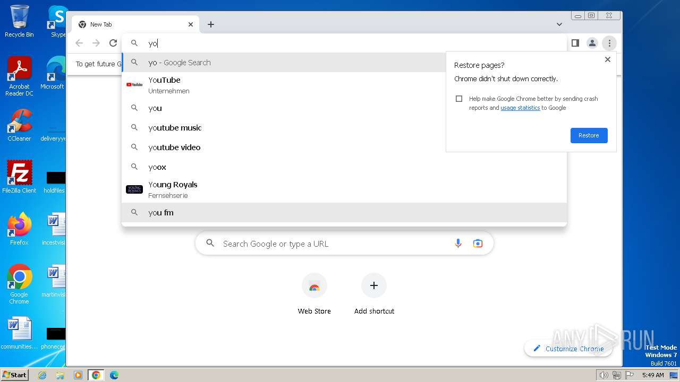680x382 pixels.
Task: Expand the tab search chevron
Action: click(x=559, y=24)
